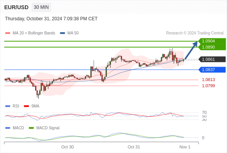Click the 1.0799 support level label
Viewport: 227px width, 153px height.
(208, 86)
